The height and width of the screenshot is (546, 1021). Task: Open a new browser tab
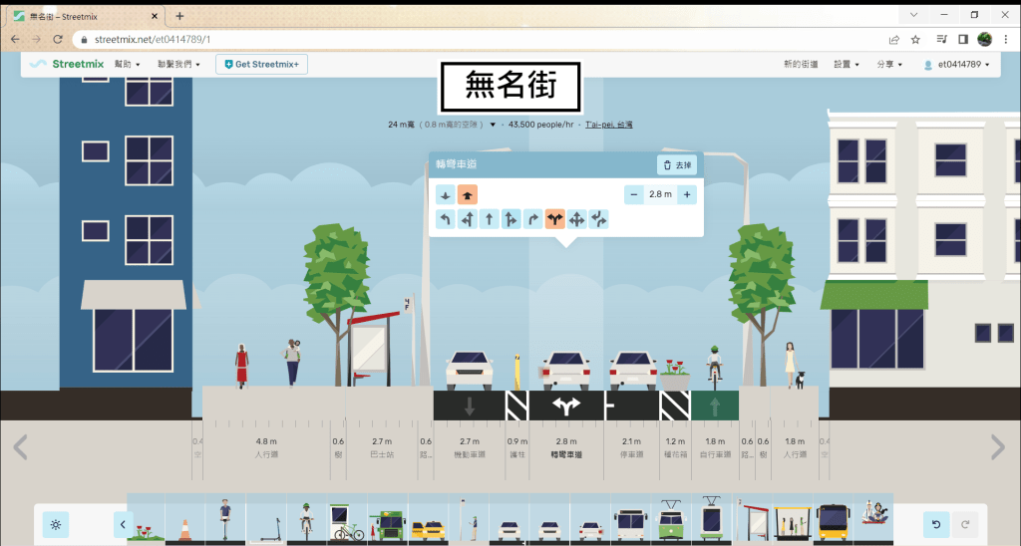point(179,16)
